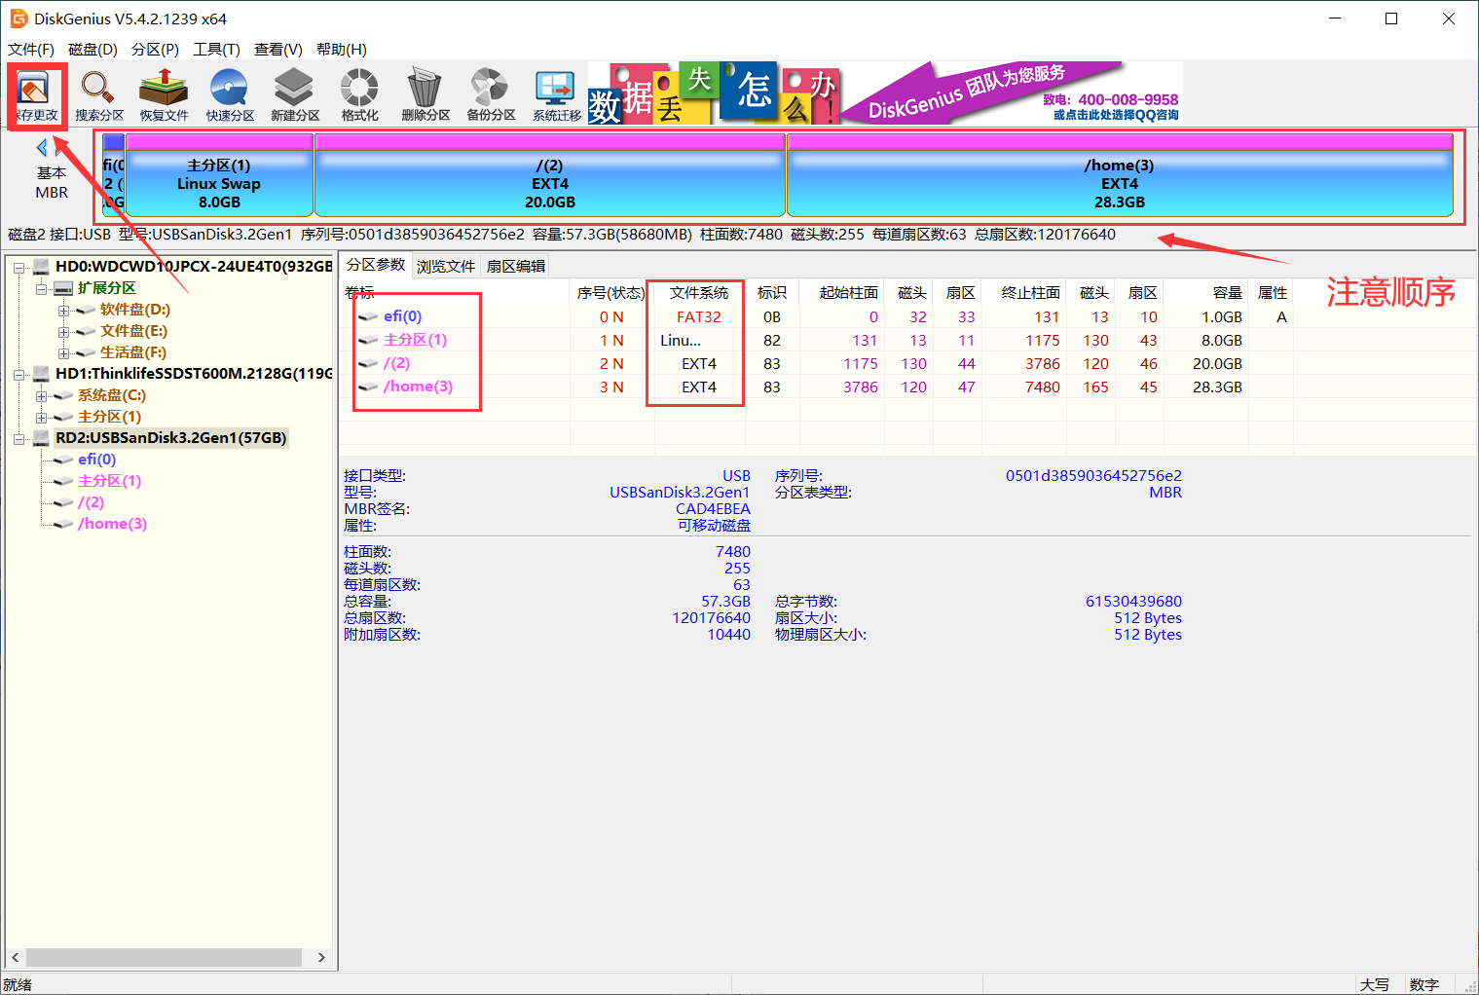Collapse the HD0 WDC disk node
The height and width of the screenshot is (995, 1479).
[x=19, y=267]
